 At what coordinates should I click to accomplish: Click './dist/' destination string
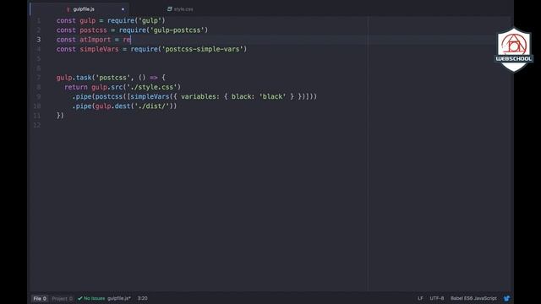(x=152, y=106)
